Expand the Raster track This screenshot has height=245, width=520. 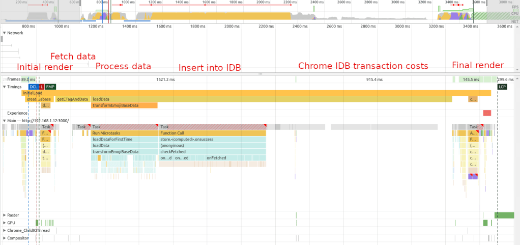(5, 215)
